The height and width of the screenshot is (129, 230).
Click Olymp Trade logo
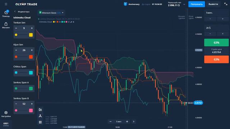(26, 4)
